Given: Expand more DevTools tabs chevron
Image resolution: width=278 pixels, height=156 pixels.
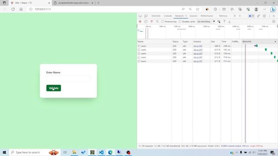Looking at the screenshot, I should coord(235,16).
